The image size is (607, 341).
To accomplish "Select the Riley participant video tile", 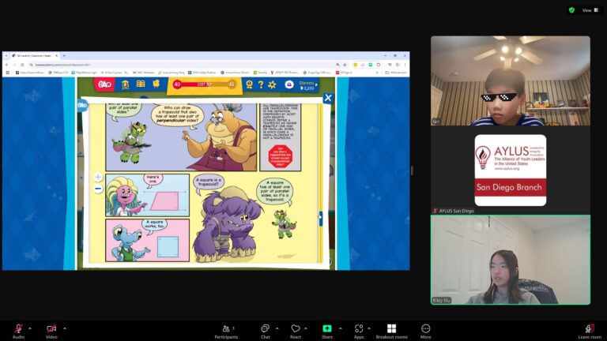I will (x=511, y=260).
